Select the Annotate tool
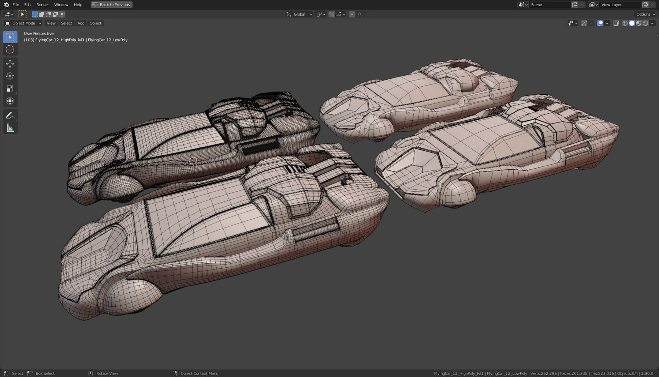This screenshot has width=659, height=377. coord(10,116)
